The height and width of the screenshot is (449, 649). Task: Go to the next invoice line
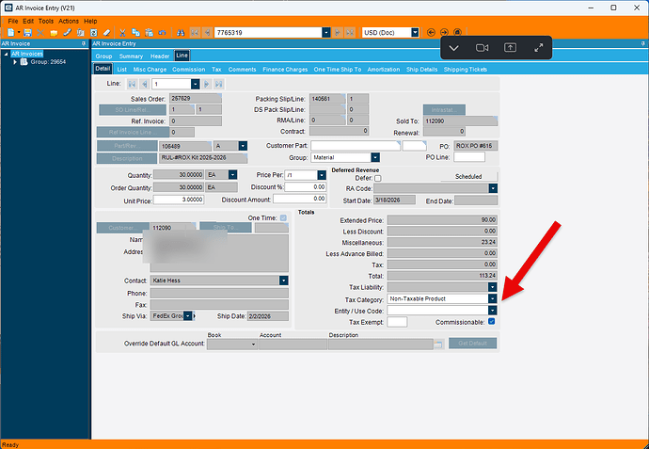point(206,84)
